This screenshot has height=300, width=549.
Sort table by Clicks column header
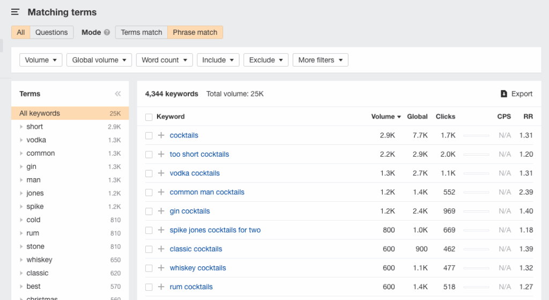pos(446,116)
